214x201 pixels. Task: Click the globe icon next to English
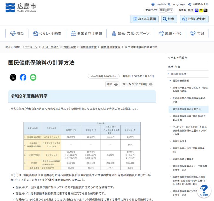(x=153, y=4)
